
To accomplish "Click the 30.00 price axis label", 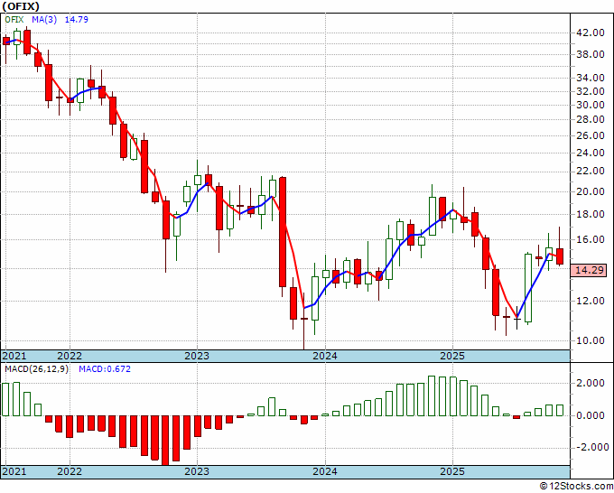I will click(591, 105).
